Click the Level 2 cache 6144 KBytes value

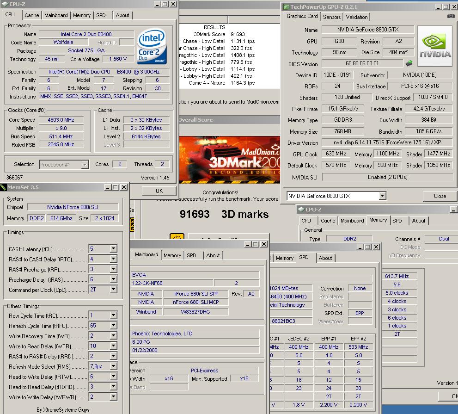146,136
